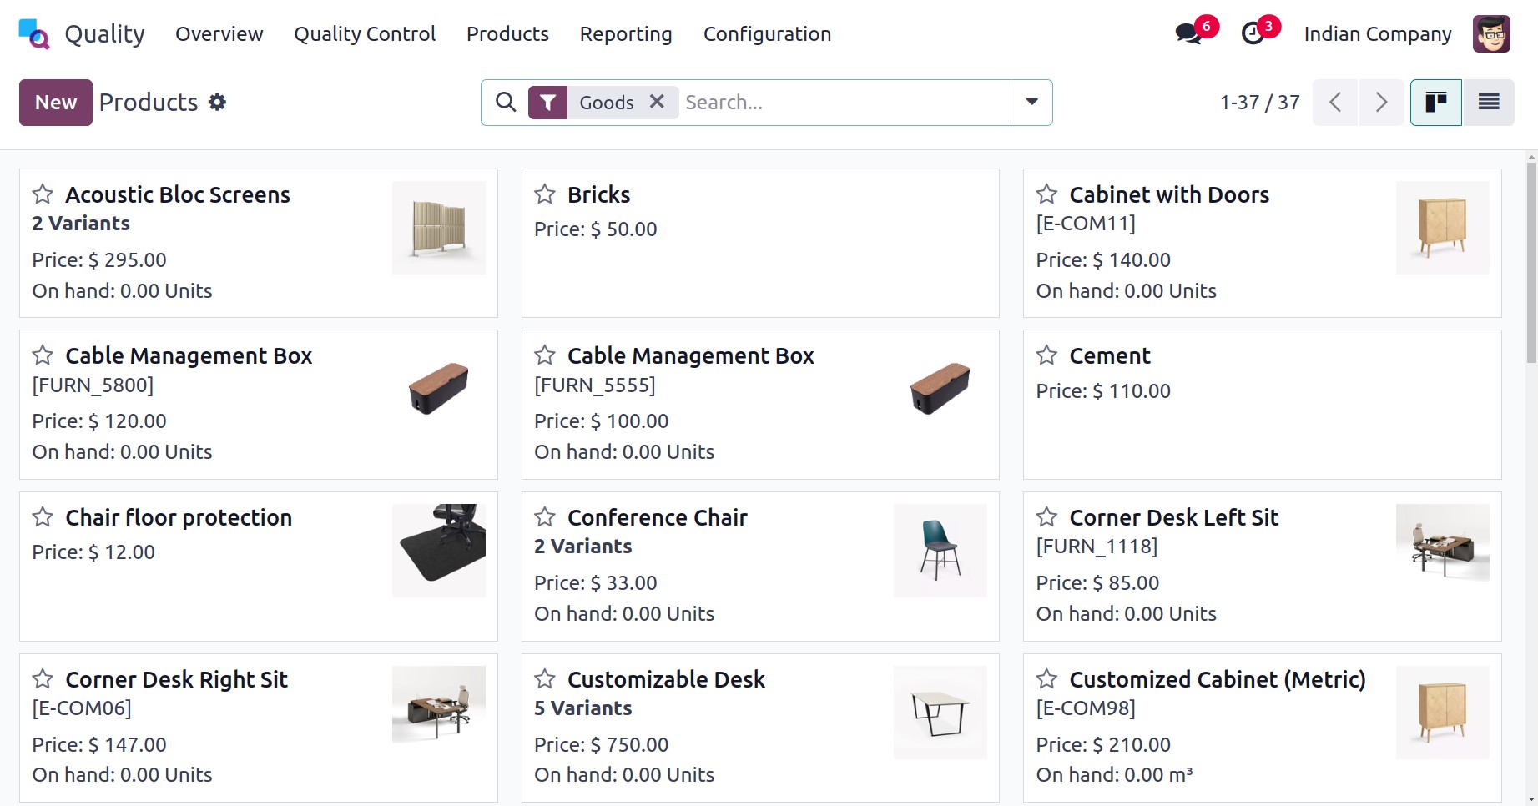The height and width of the screenshot is (806, 1538).
Task: Open the Quality Control menu
Action: point(365,34)
